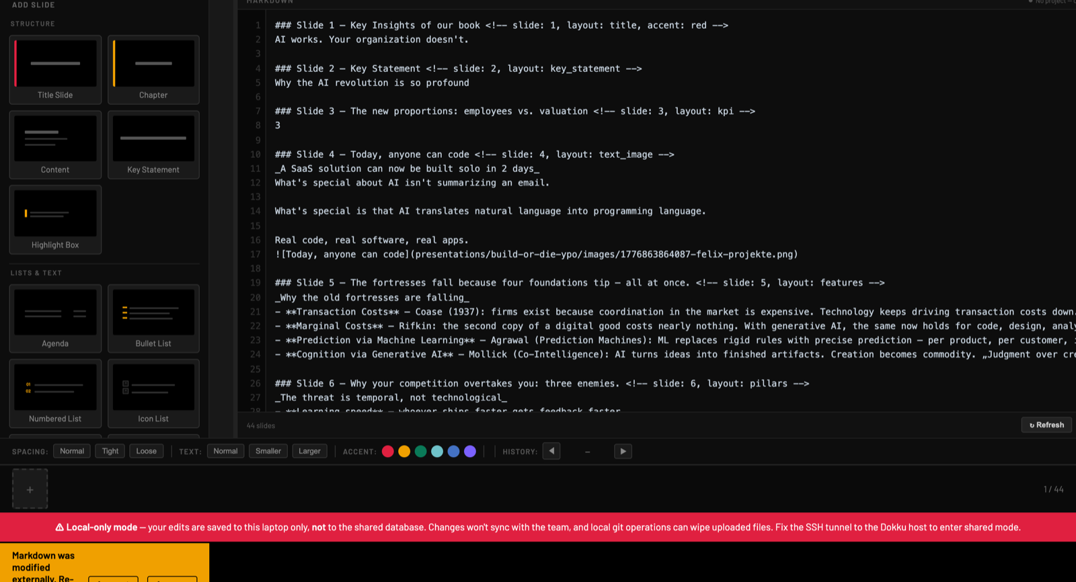Choose the green accent color
Image resolution: width=1076 pixels, height=582 pixels.
[x=421, y=452]
